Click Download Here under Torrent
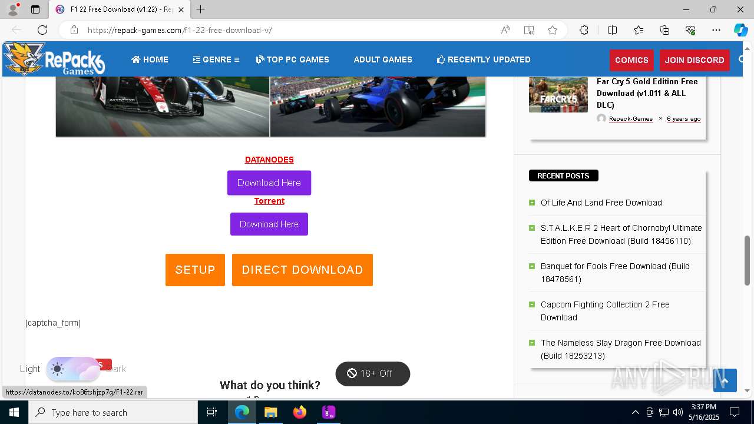Image resolution: width=754 pixels, height=424 pixels. click(269, 224)
